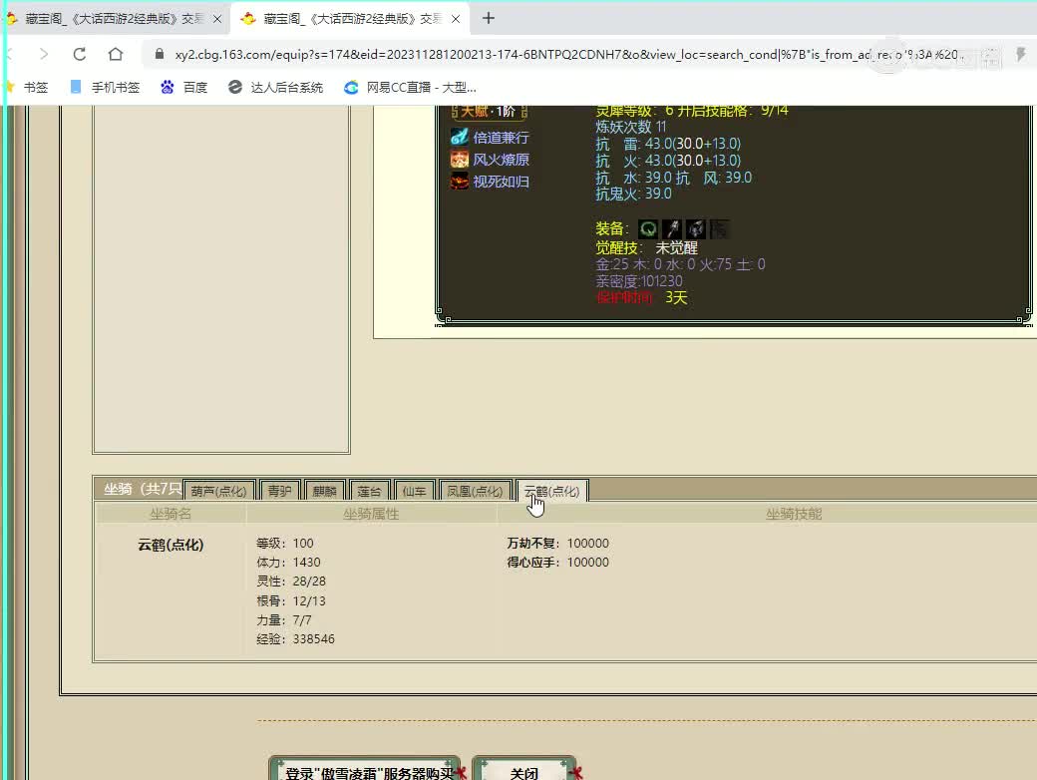This screenshot has width=1037, height=780.
Task: Open the 百度 bookmark
Action: pyautogui.click(x=183, y=88)
